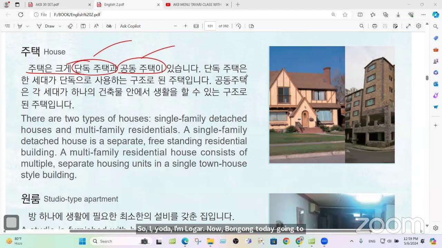Open the taskbar clock and date
Screen dimensions: 442x248
(x=410, y=241)
